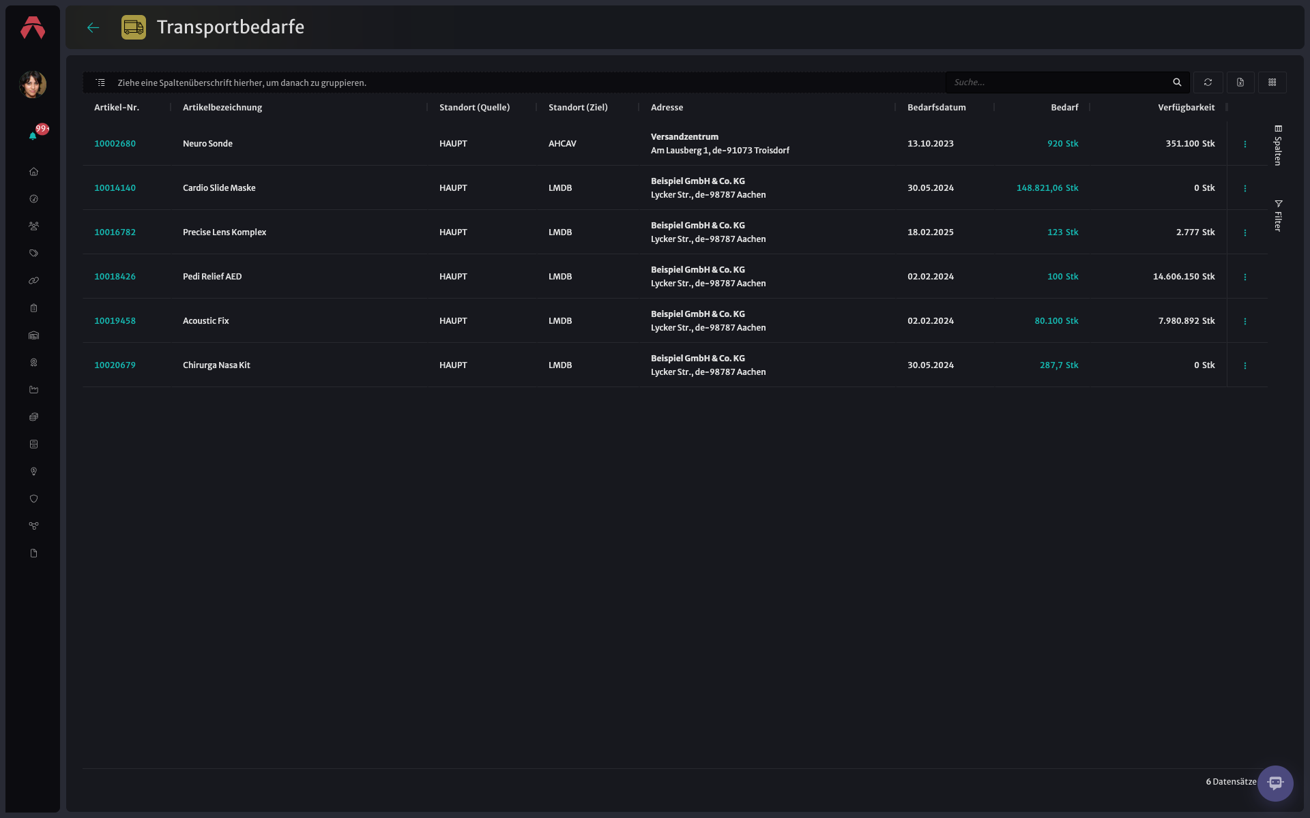Open the chat assistant bubble
Screen dimensions: 1310x818
pos(1275,783)
